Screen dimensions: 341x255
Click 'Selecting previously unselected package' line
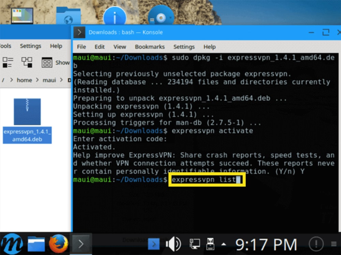coord(182,74)
